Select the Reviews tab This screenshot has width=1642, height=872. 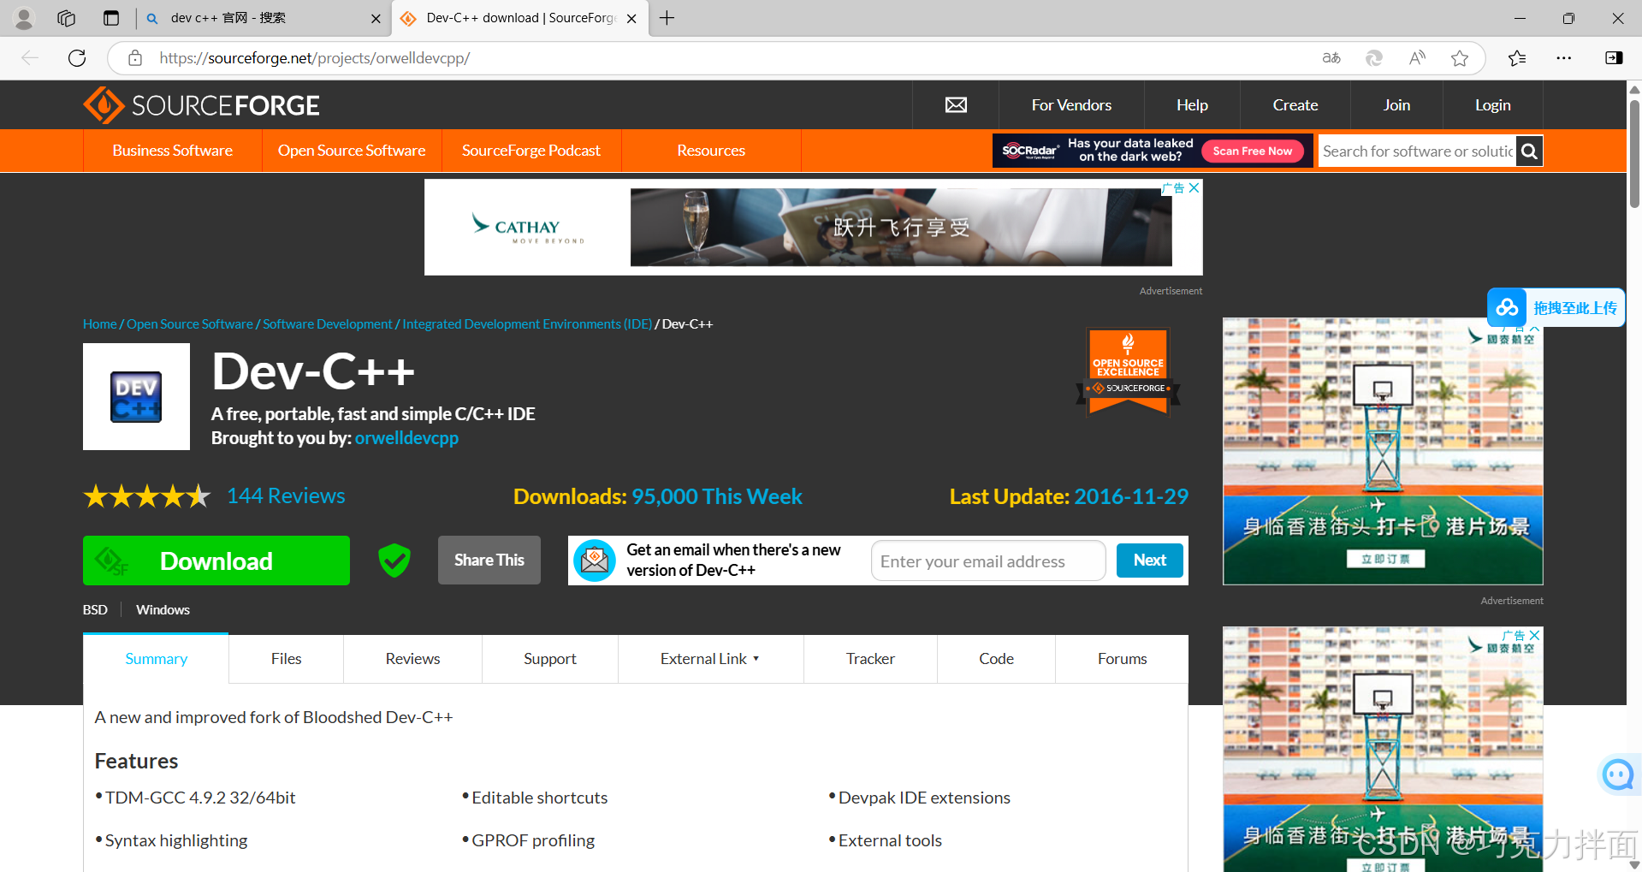(x=412, y=659)
